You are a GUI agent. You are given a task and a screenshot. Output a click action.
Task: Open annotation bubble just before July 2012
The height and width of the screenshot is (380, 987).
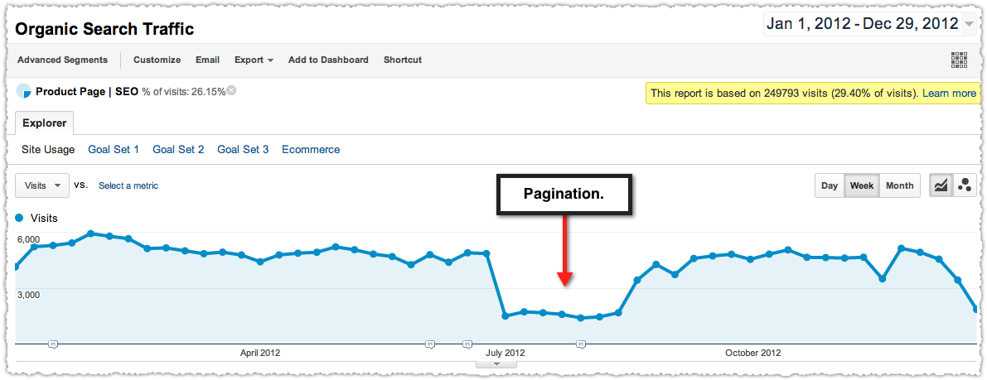pos(467,344)
